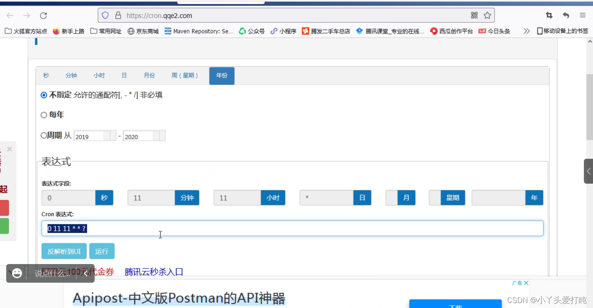Close the advertisement with its X icon
The height and width of the screenshot is (308, 593).
526,283
